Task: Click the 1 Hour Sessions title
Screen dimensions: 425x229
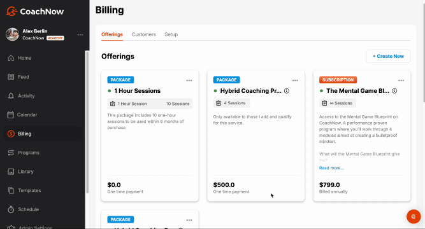Action: [x=137, y=91]
